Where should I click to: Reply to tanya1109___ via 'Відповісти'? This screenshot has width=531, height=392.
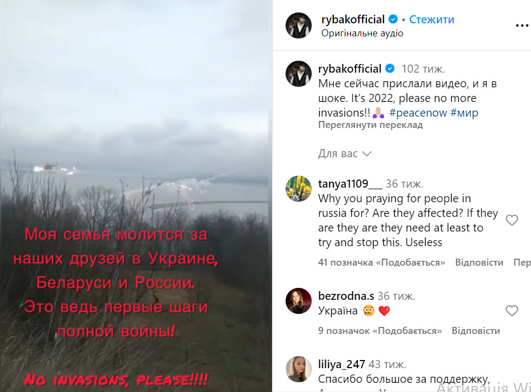coord(479,262)
